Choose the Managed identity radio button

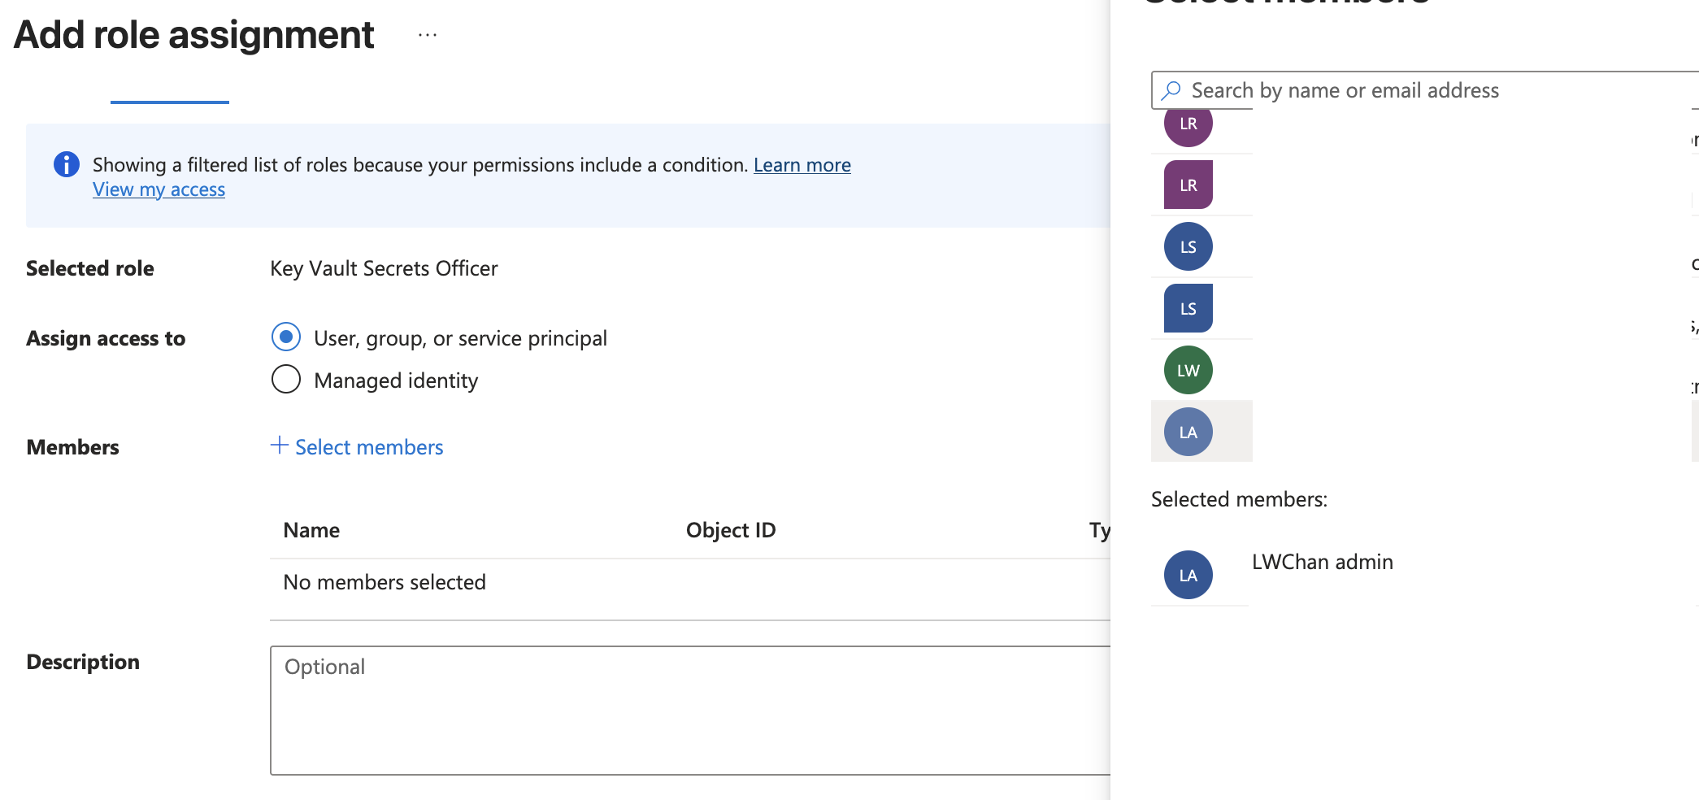click(286, 379)
